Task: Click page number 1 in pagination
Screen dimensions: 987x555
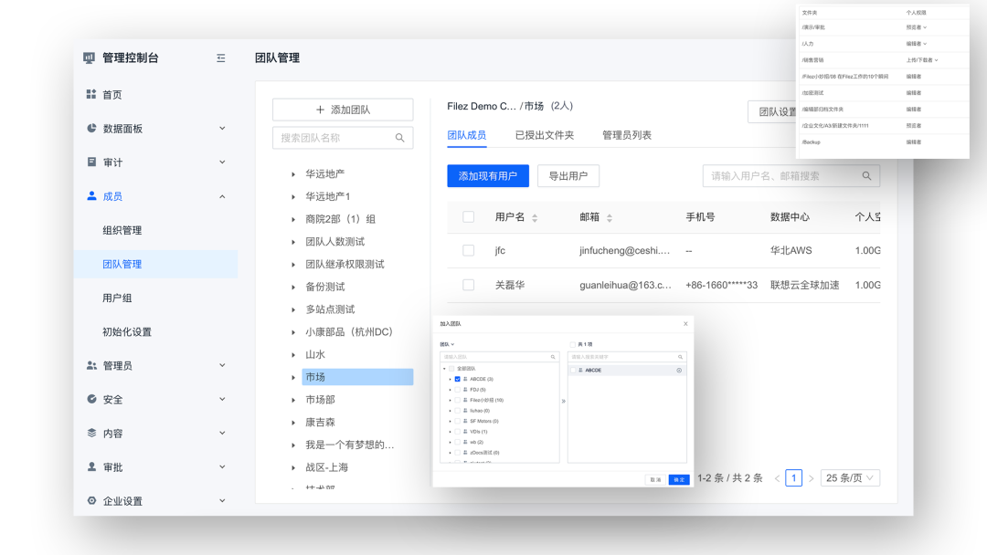Action: click(794, 477)
